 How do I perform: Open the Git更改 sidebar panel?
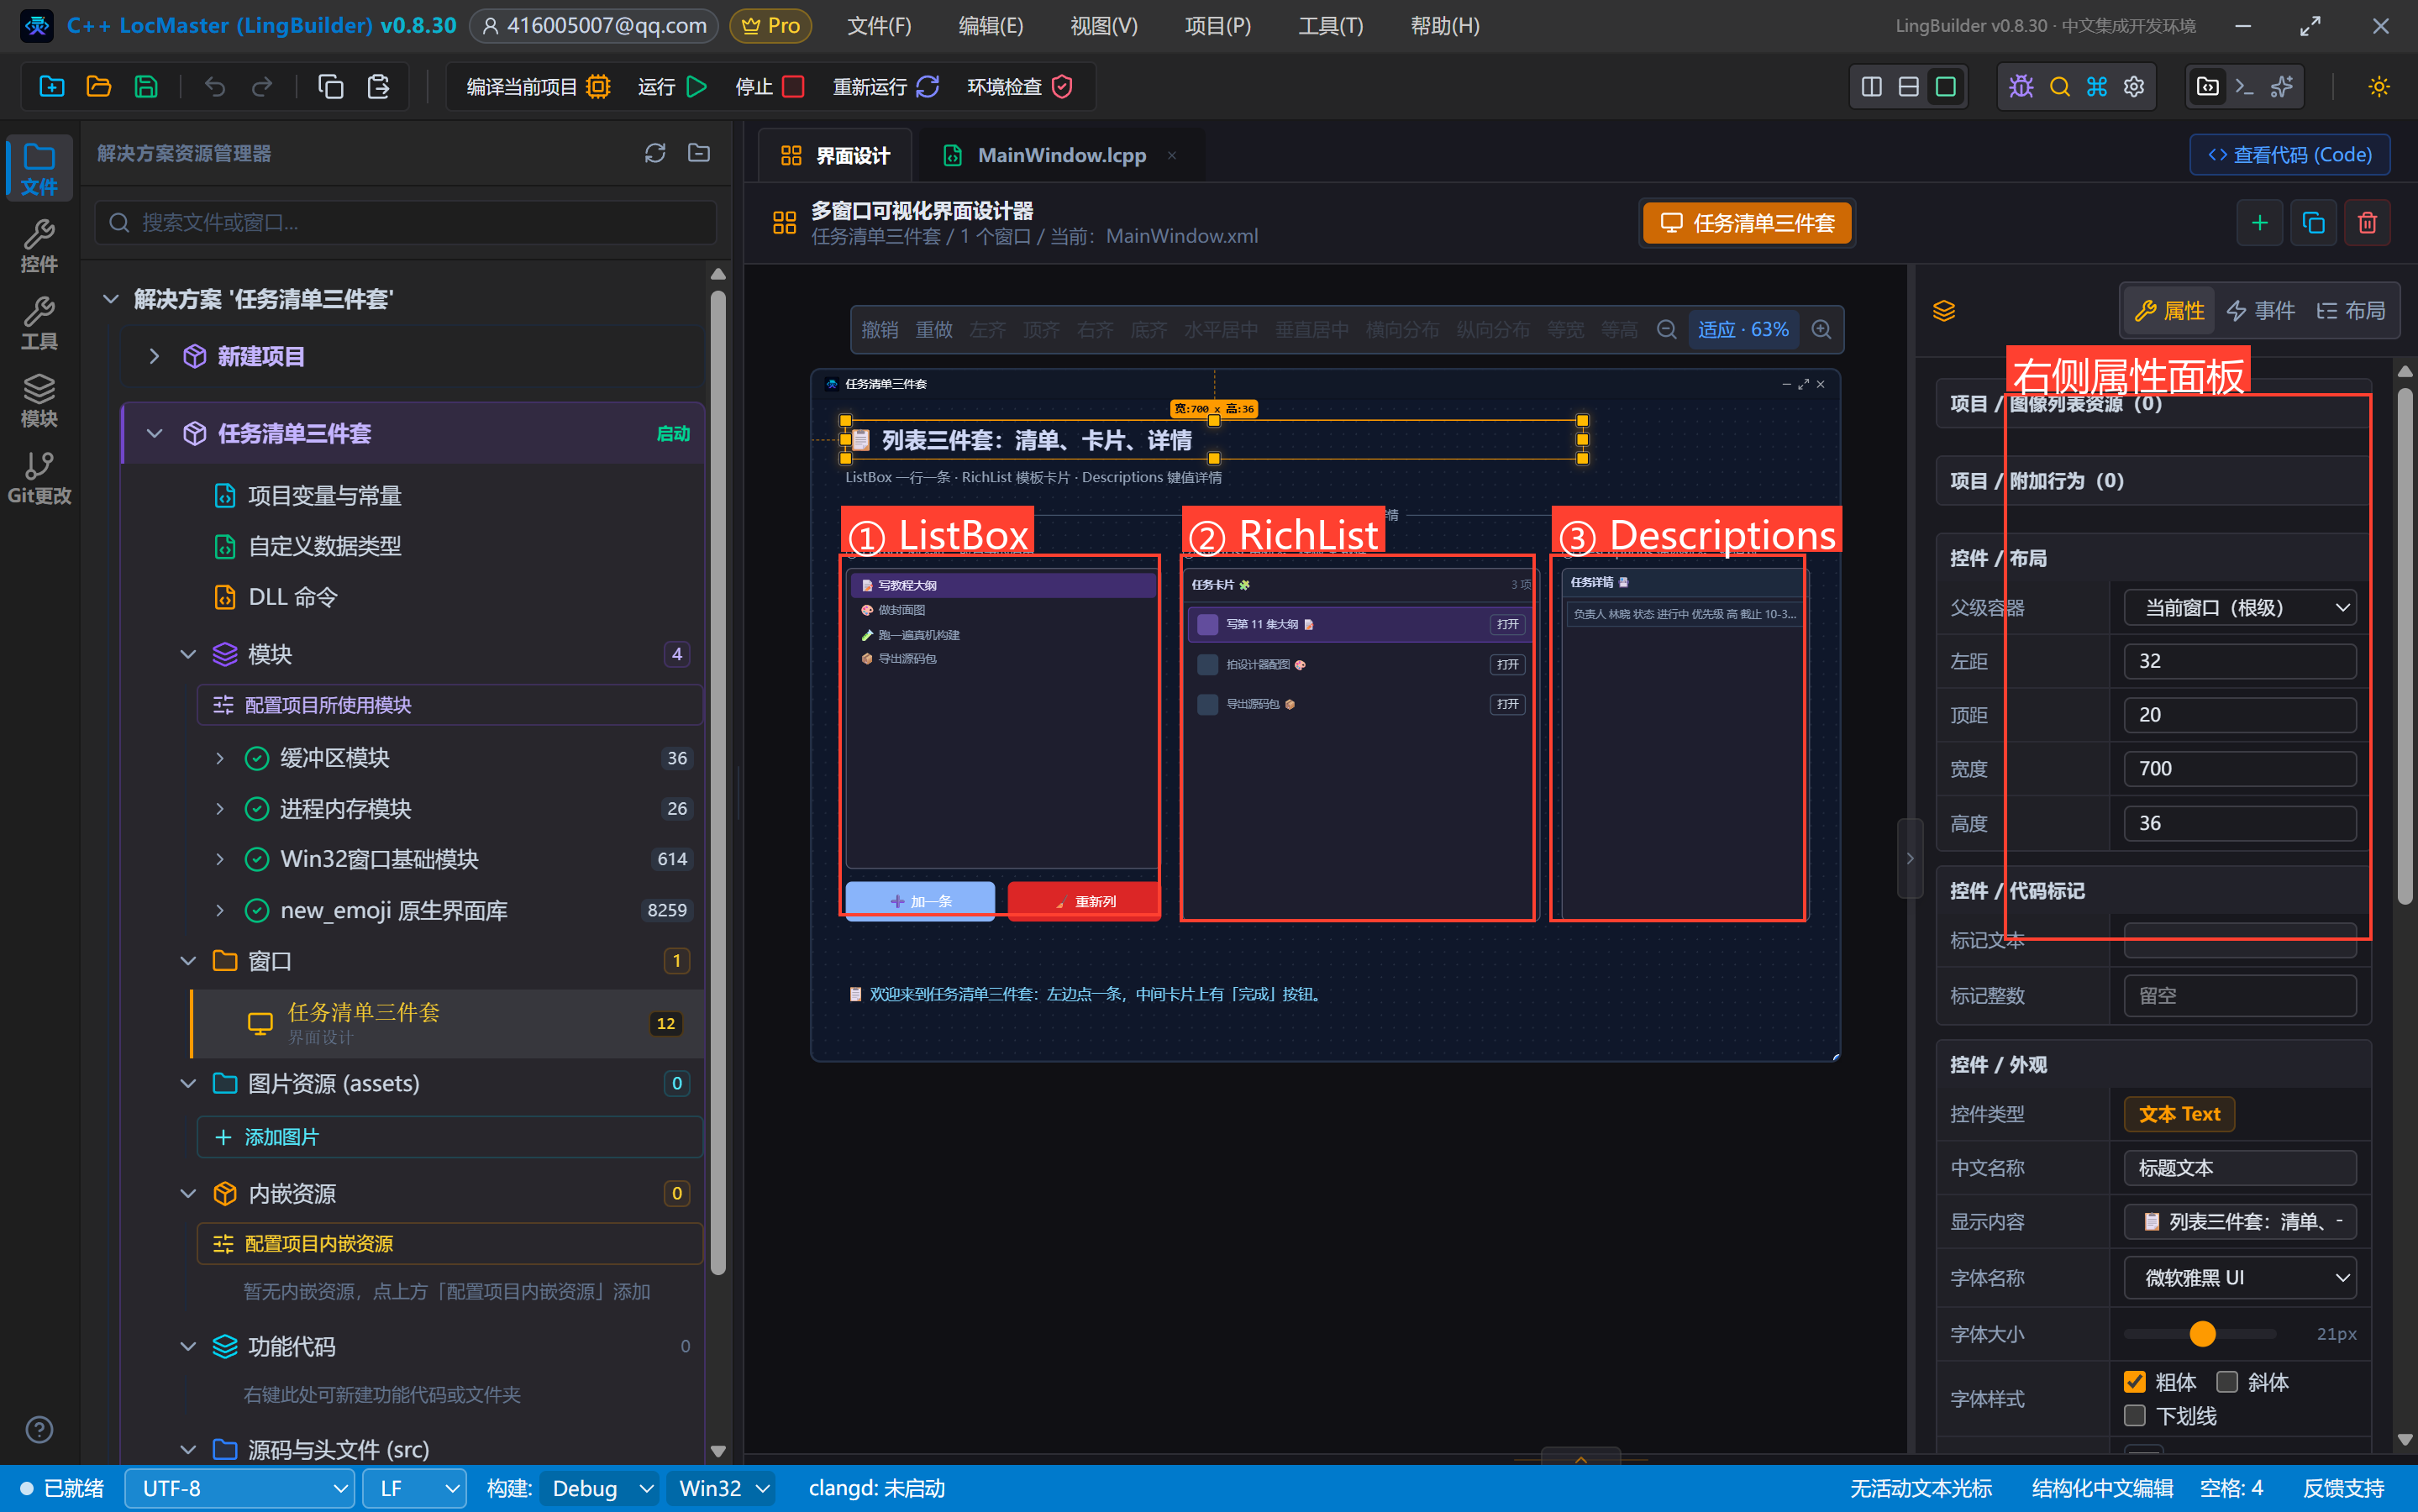(x=39, y=477)
